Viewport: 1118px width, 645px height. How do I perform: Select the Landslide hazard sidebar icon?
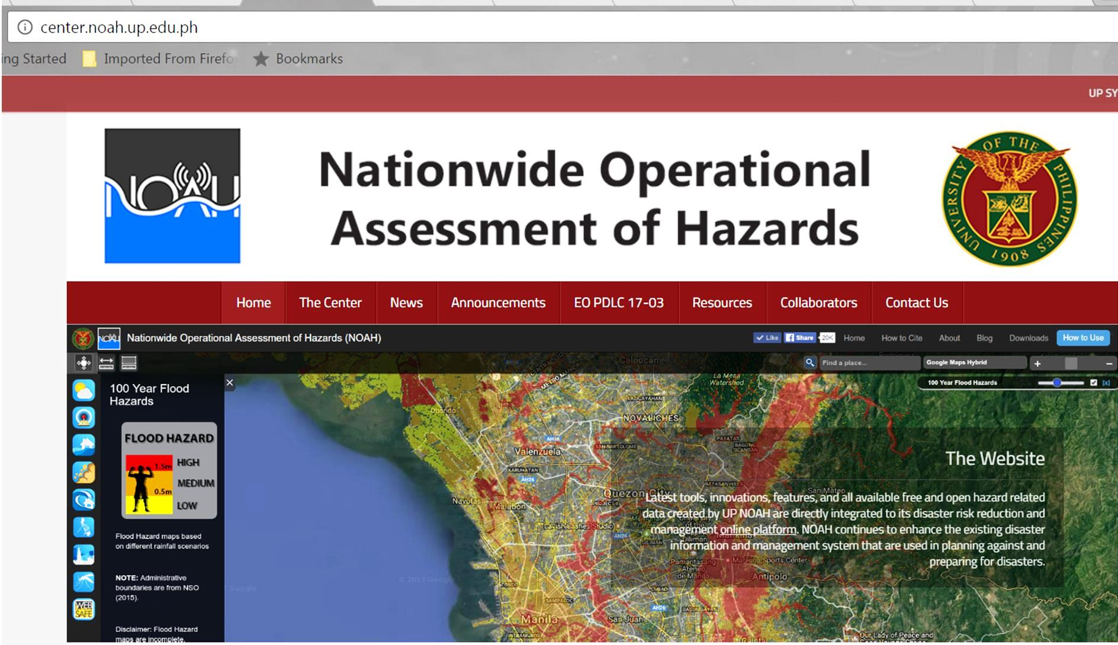83,472
